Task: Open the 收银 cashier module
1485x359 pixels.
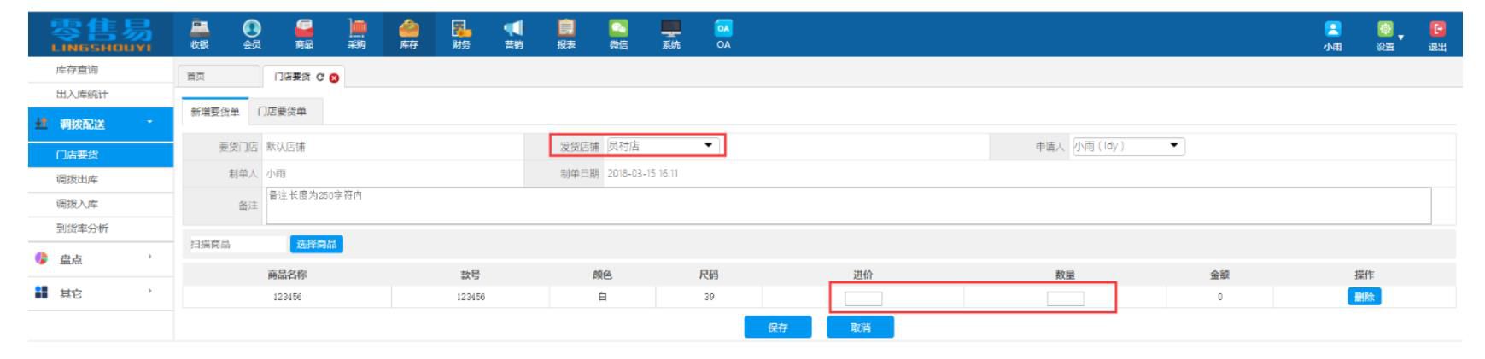Action: pos(199,34)
